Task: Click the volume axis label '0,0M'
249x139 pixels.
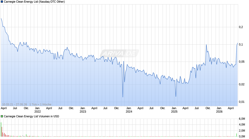Action: [242, 136]
